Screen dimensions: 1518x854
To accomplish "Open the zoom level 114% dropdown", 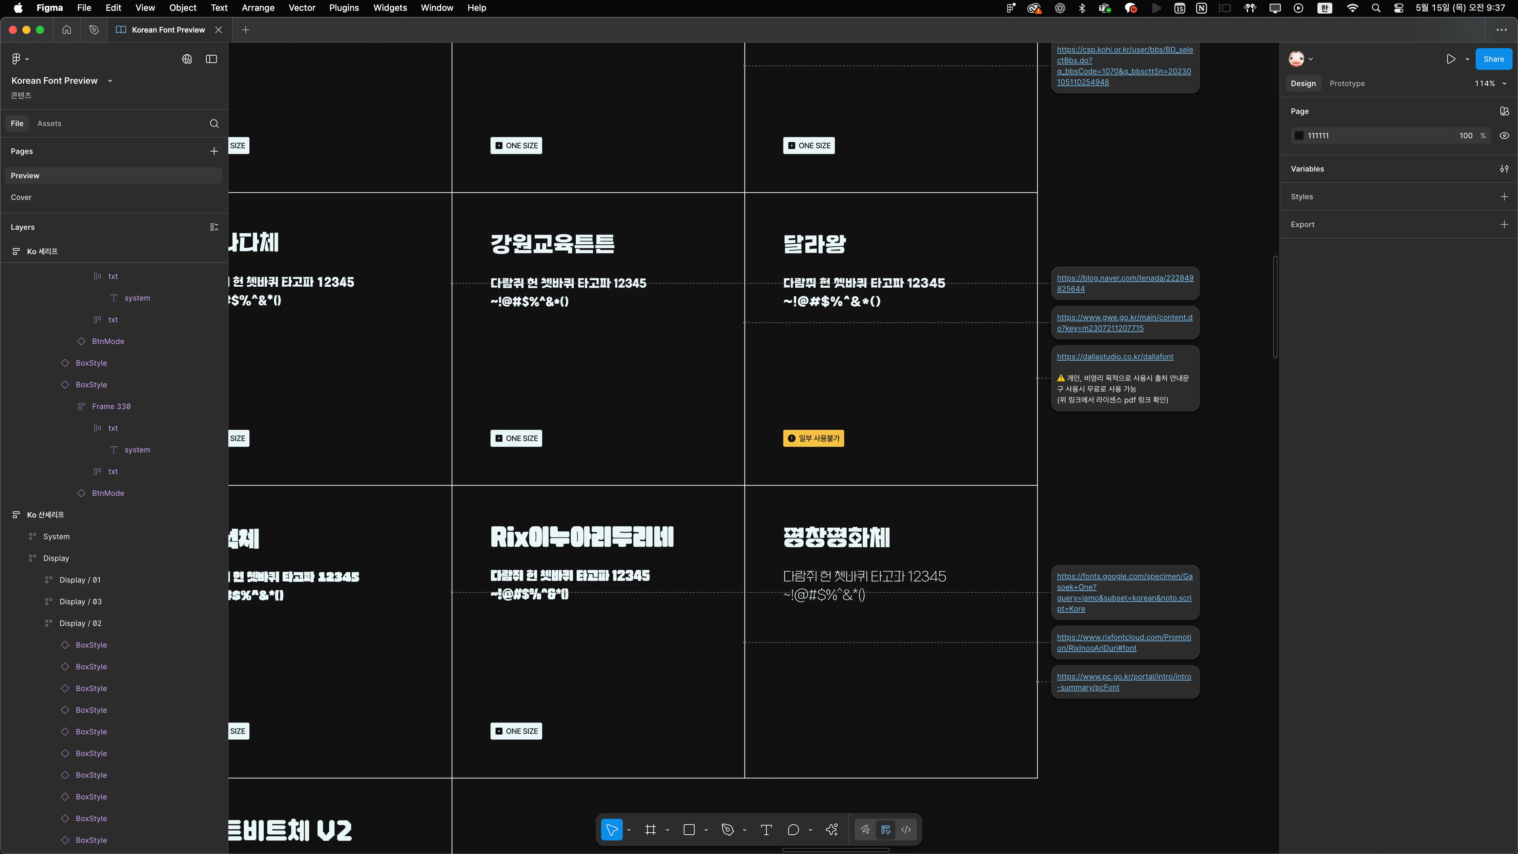I will point(1490,84).
